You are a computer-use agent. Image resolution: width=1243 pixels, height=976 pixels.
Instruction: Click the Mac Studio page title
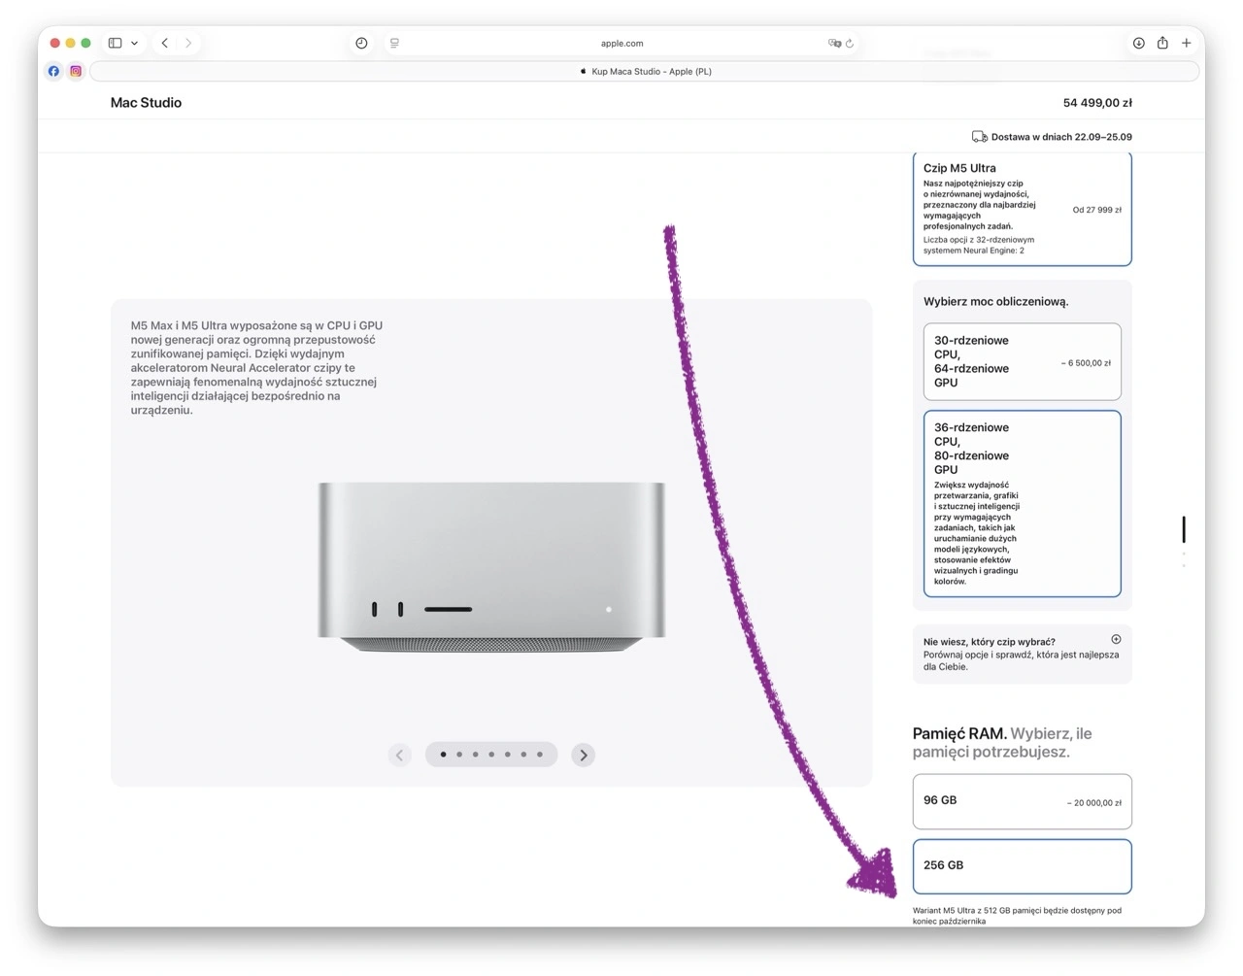[x=146, y=102]
